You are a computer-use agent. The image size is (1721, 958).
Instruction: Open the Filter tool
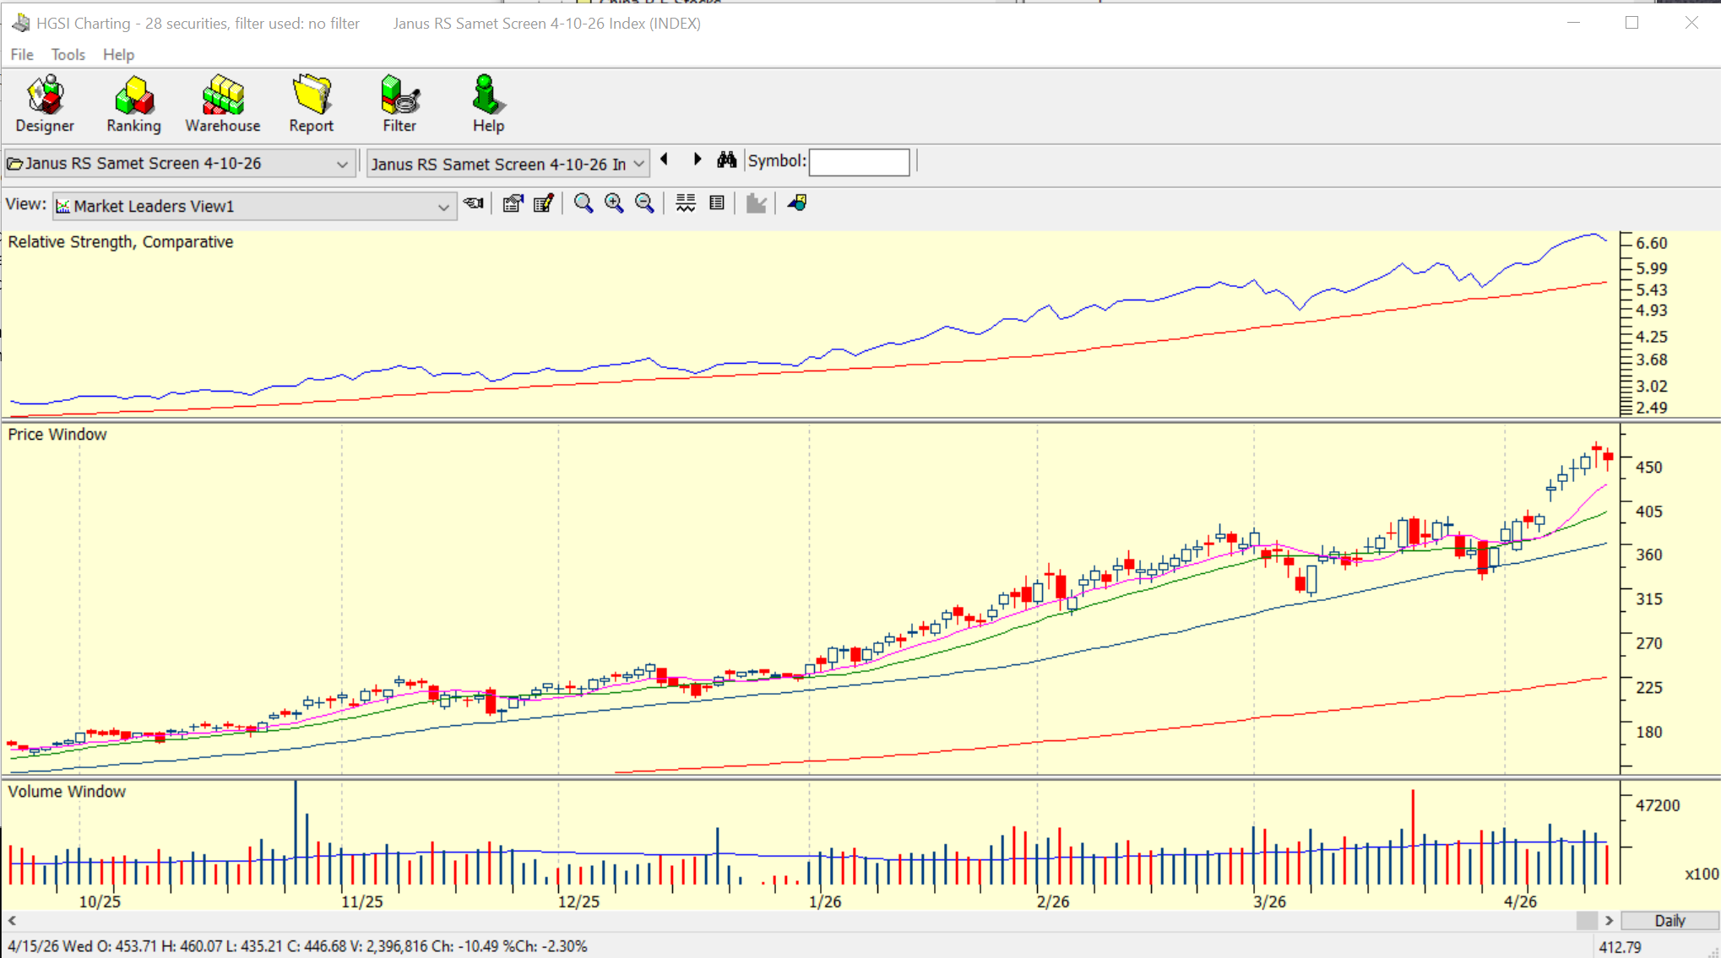pyautogui.click(x=399, y=104)
